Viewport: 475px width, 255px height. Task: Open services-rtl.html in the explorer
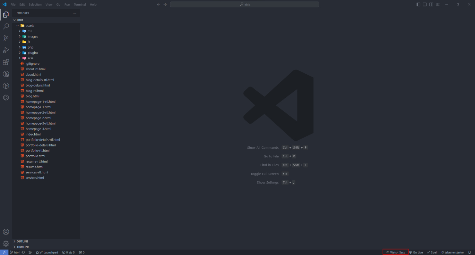point(46,172)
